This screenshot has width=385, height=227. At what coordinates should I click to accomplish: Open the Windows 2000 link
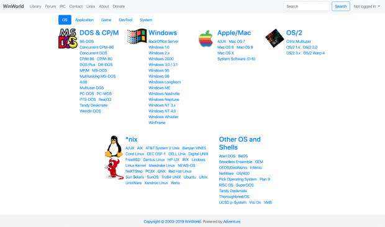161,59
